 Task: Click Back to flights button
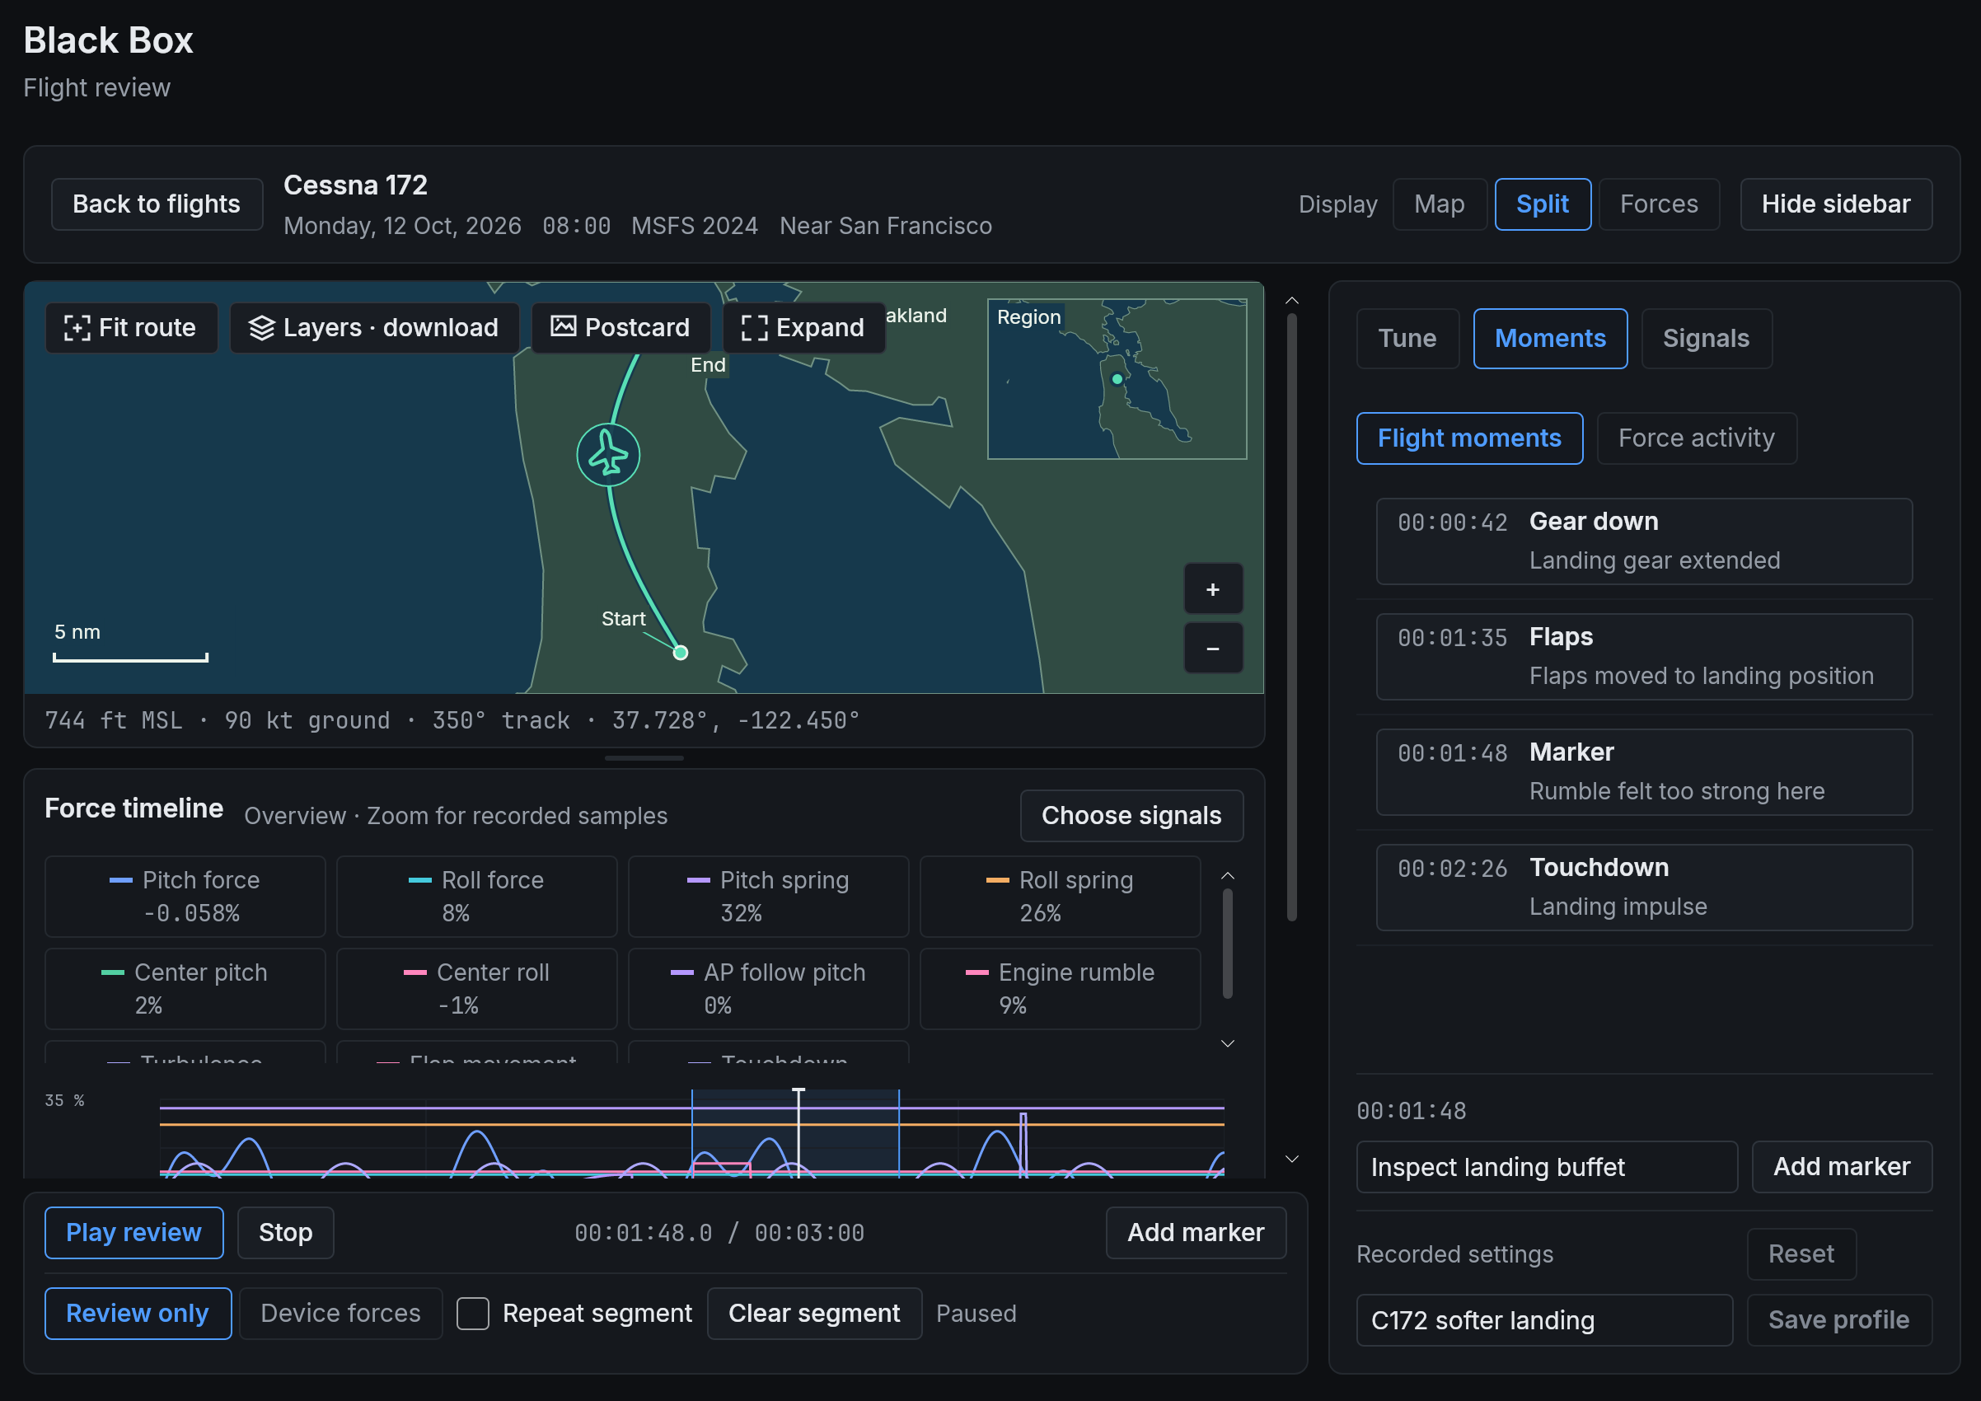[x=157, y=204]
